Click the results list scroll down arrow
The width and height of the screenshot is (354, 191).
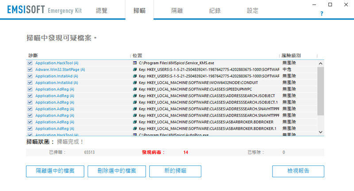(x=320, y=132)
